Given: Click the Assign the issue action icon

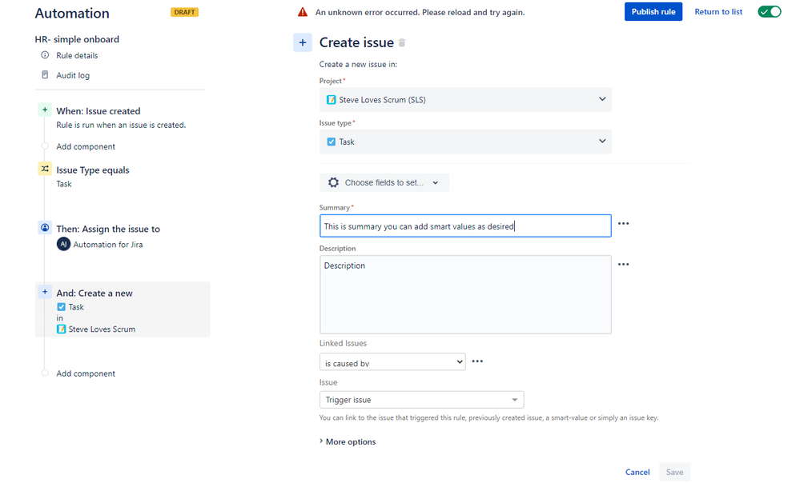Looking at the screenshot, I should pyautogui.click(x=45, y=228).
